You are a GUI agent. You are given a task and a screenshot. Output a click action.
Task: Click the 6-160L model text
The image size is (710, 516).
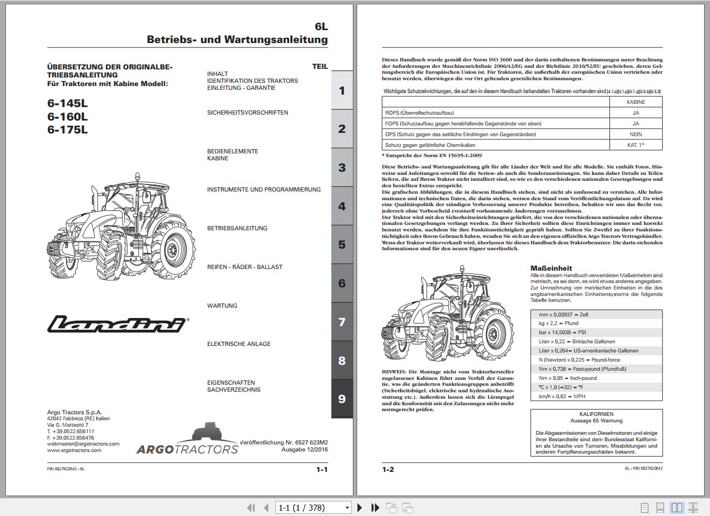coord(67,117)
